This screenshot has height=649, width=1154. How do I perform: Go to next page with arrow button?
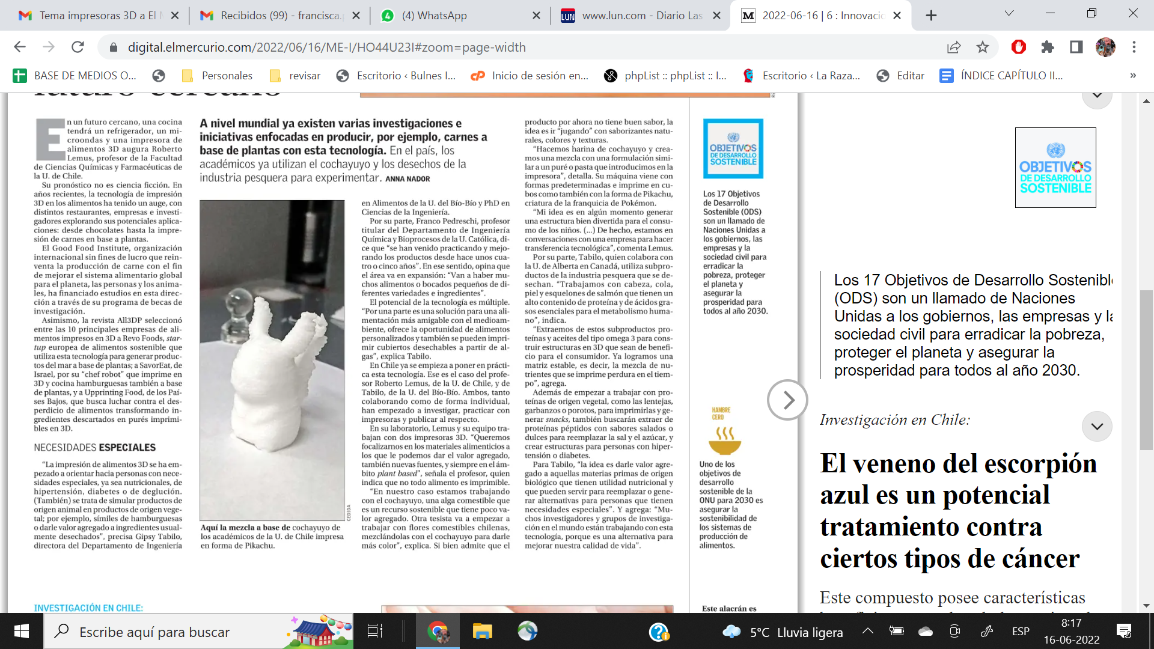(787, 400)
